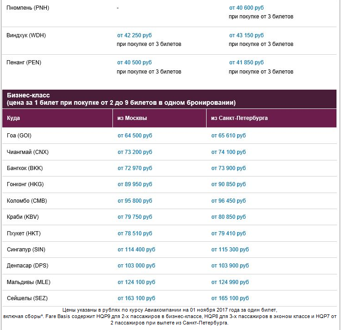Click Goa St Petersburg fare от 65 610 руб

pos(228,136)
